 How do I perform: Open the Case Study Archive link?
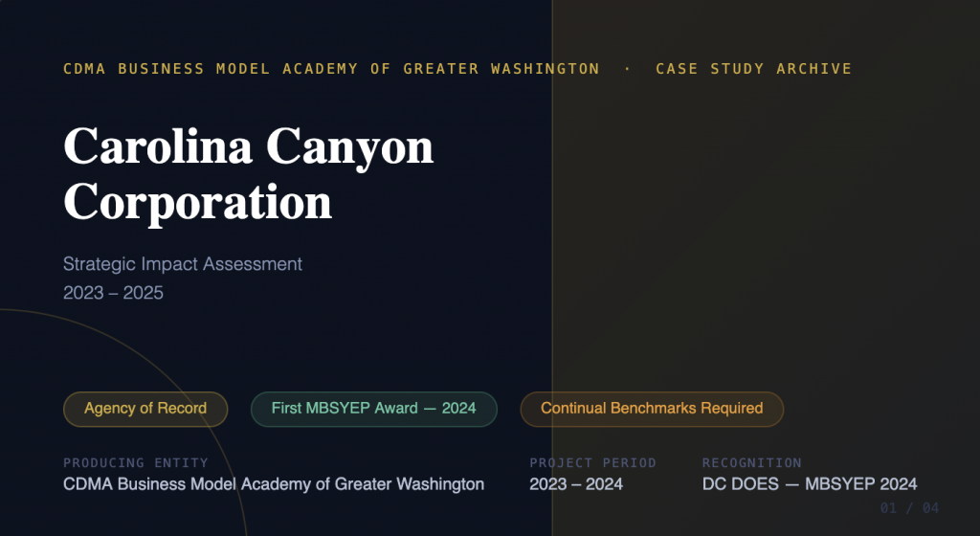[x=753, y=69]
